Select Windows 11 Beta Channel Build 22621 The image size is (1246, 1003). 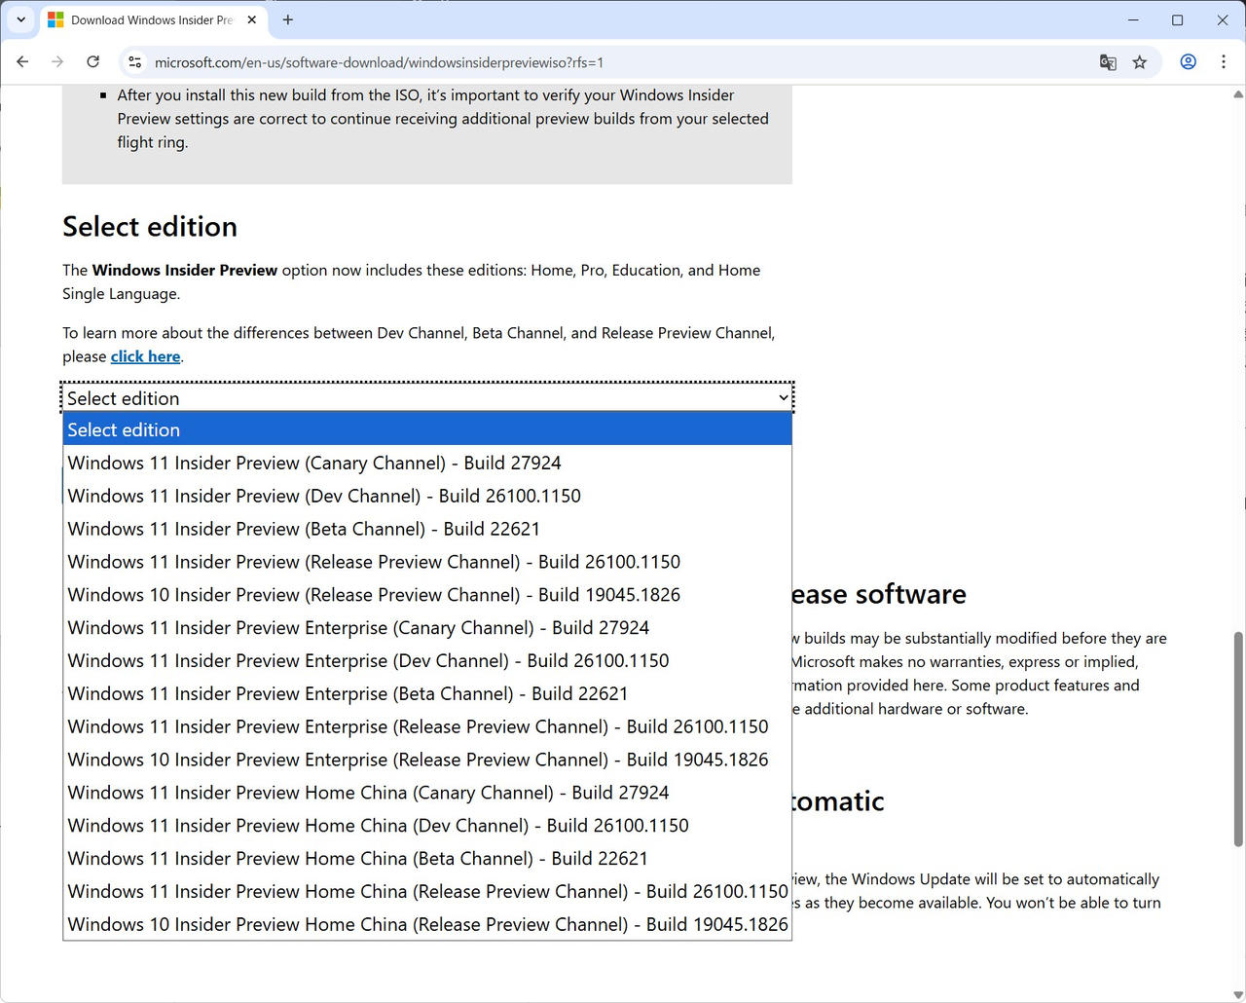(x=427, y=529)
